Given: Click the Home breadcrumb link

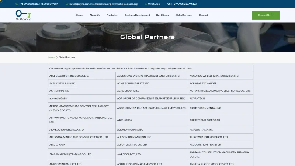Looking at the screenshot, I should click(x=52, y=58).
